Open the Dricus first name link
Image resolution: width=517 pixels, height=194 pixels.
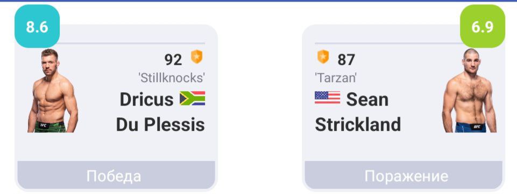click(x=146, y=99)
